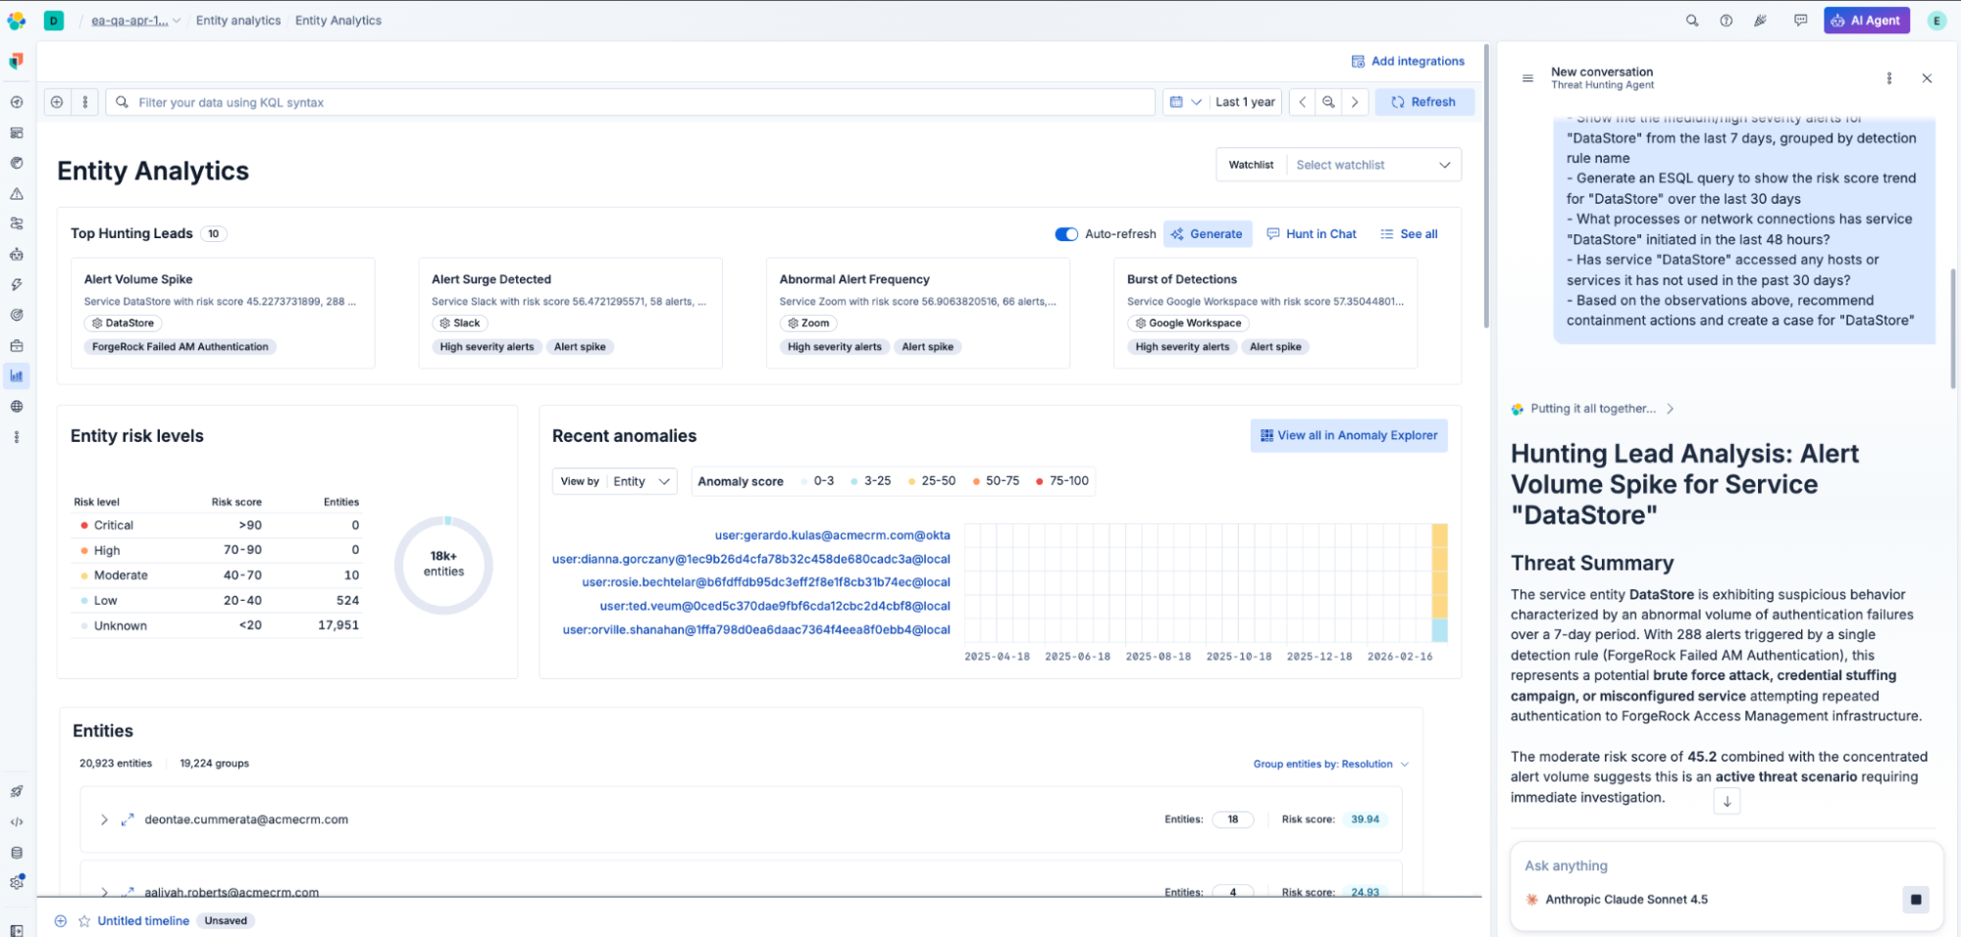Image resolution: width=1961 pixels, height=937 pixels.
Task: Open the Select watchlist dropdown
Action: point(1372,165)
